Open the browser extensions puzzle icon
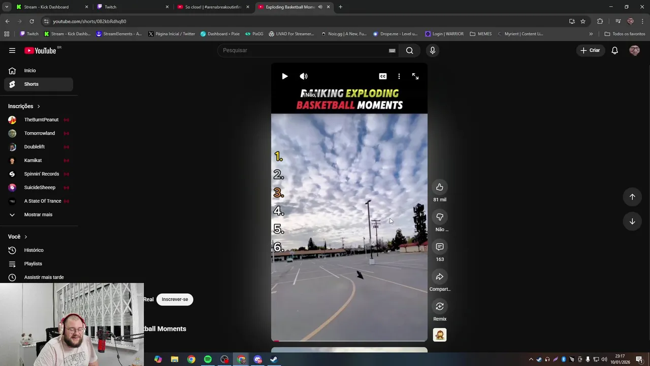The image size is (650, 366). coord(600,21)
